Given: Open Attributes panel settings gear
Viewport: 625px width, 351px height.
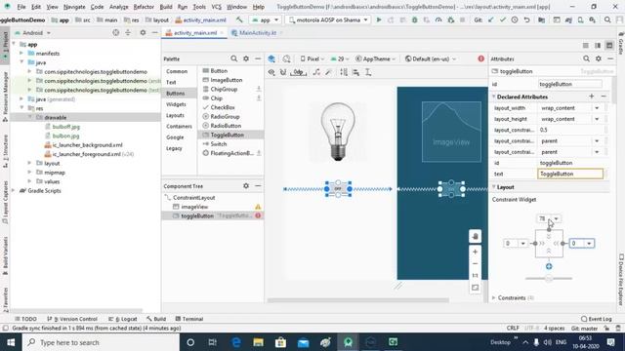Looking at the screenshot, I should (599, 58).
